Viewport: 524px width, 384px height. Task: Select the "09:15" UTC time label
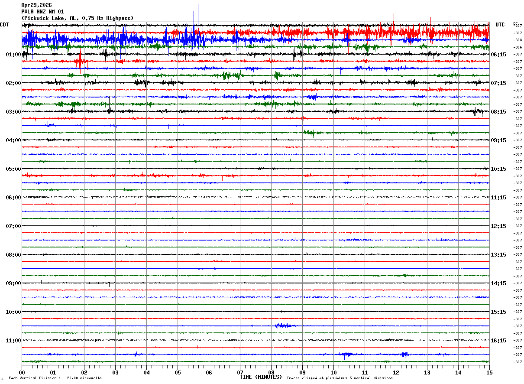tap(498, 140)
